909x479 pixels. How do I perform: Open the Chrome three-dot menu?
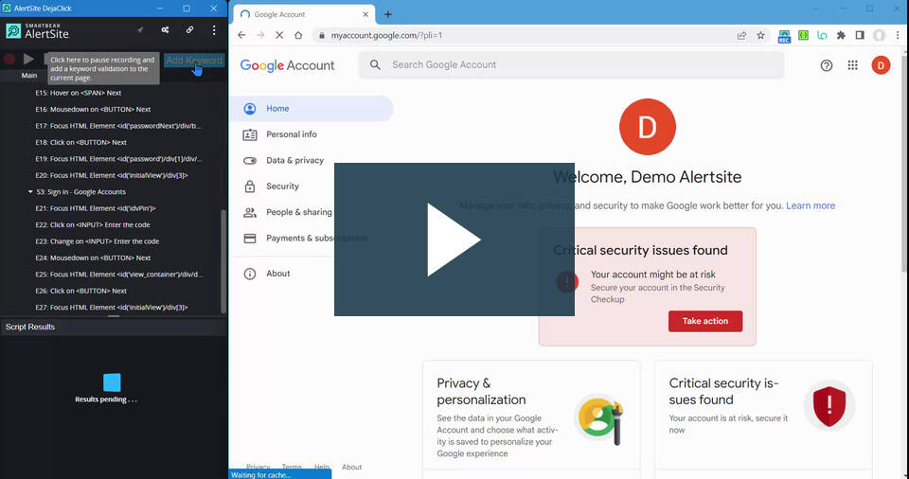[898, 35]
